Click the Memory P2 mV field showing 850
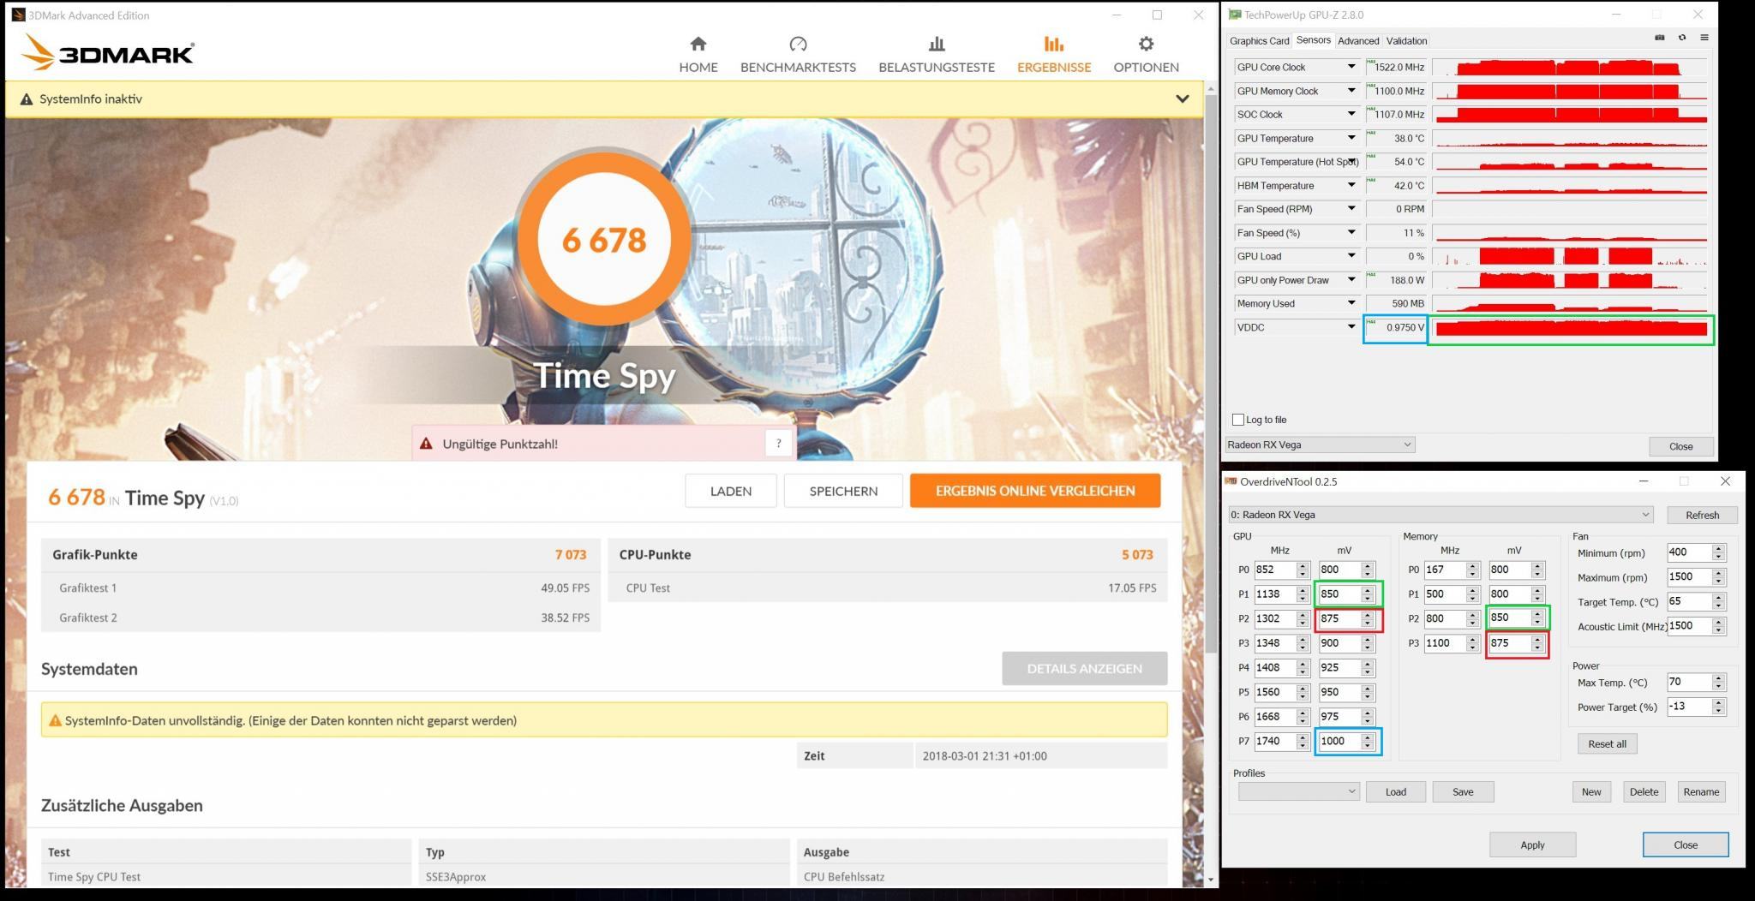1755x901 pixels. tap(1509, 618)
